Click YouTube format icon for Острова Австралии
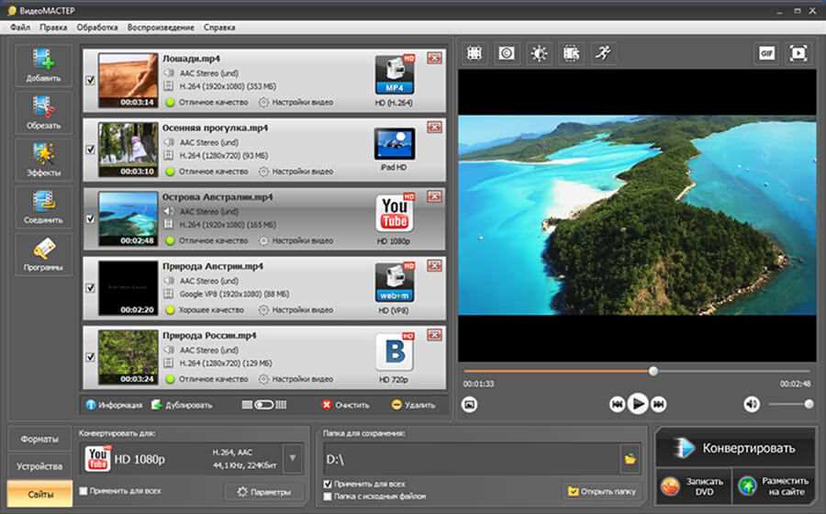 tap(395, 213)
